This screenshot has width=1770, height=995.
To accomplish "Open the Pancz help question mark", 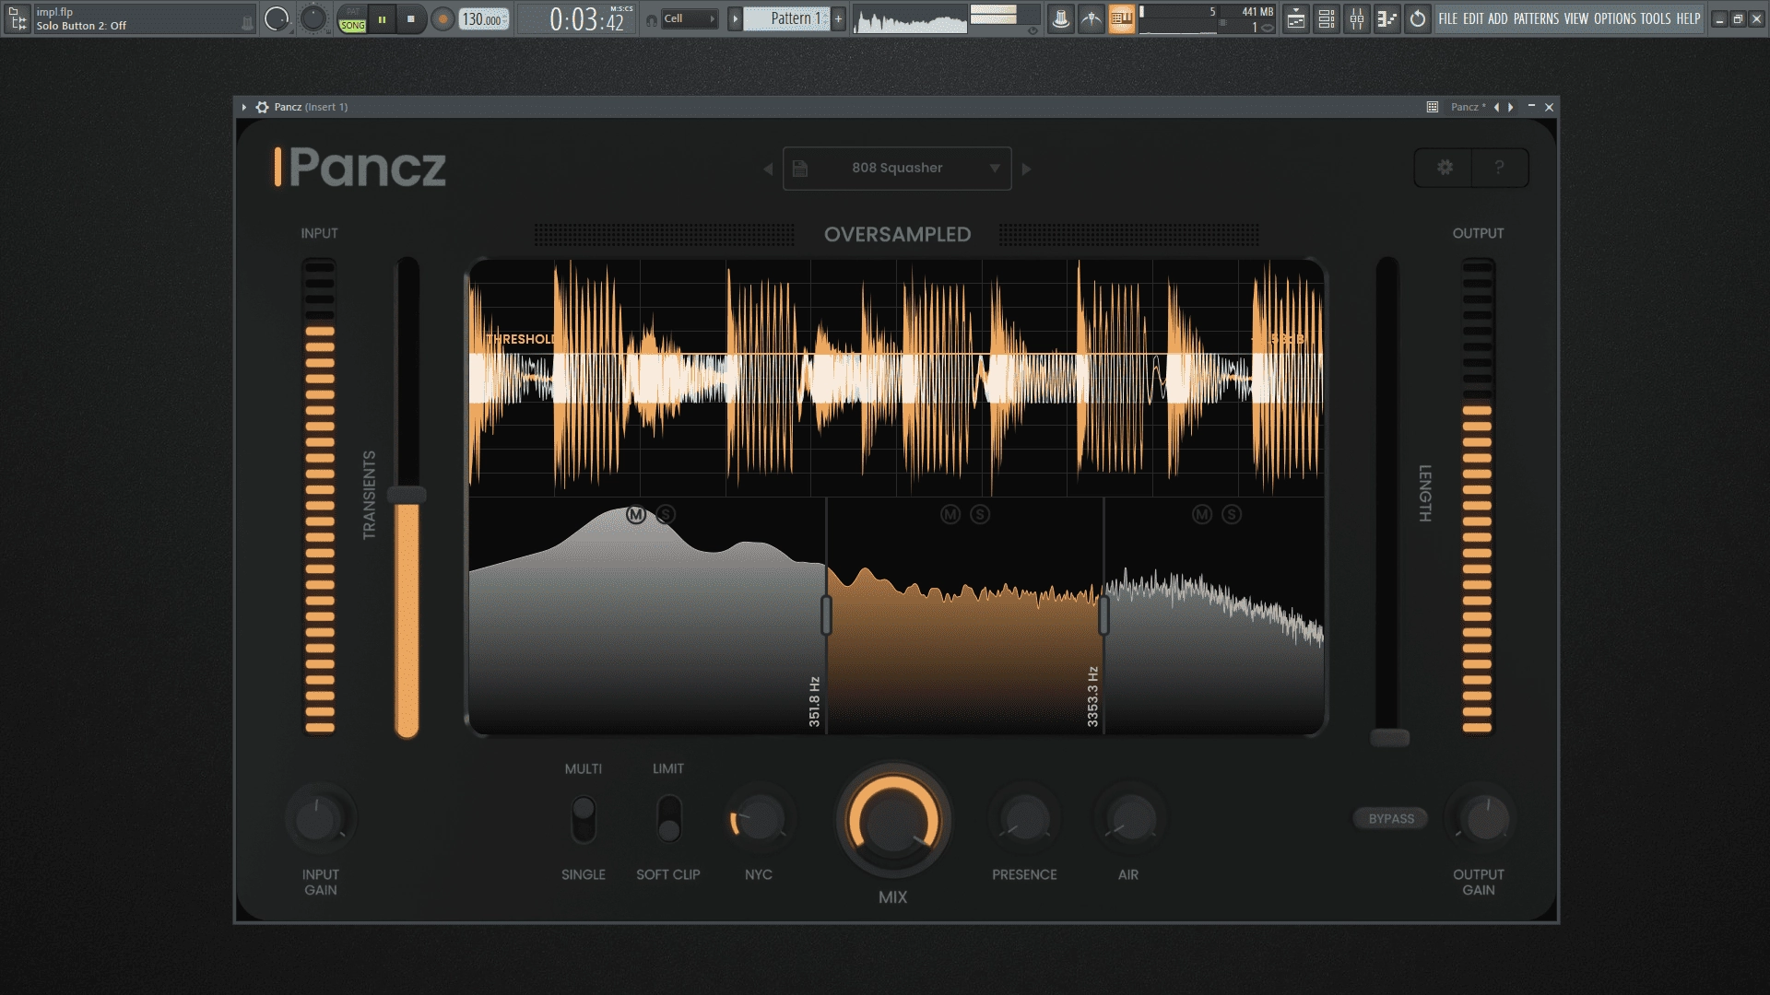I will click(1500, 168).
